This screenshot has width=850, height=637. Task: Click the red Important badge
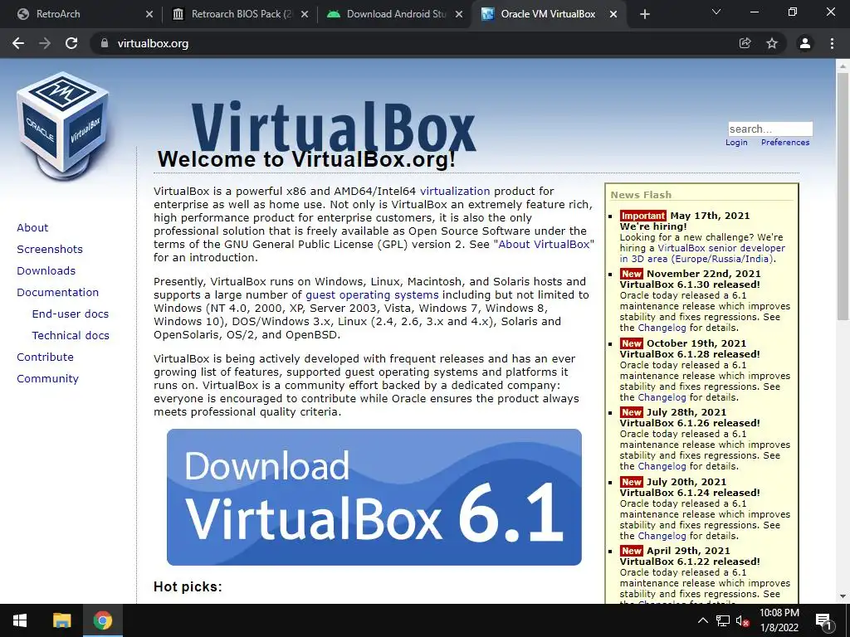tap(643, 216)
